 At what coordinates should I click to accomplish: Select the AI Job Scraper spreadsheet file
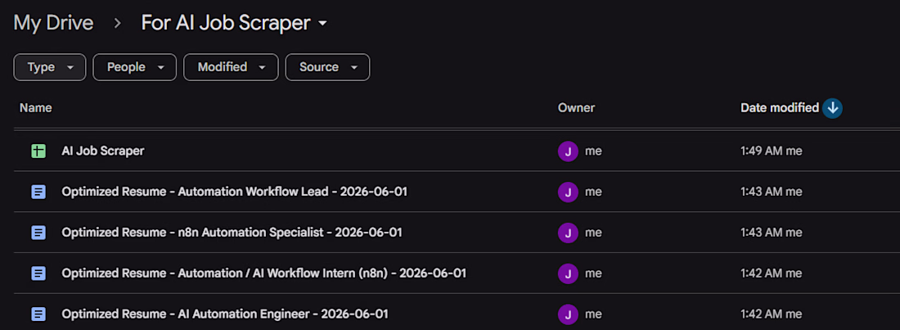tap(103, 151)
